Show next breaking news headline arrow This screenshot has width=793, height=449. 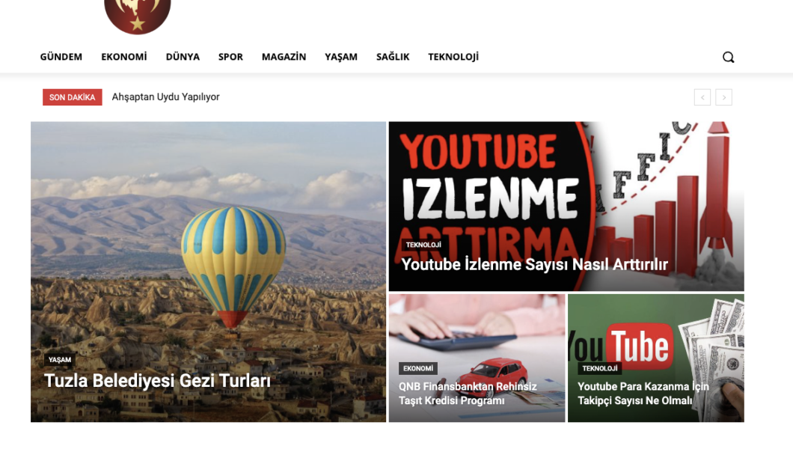pyautogui.click(x=723, y=97)
